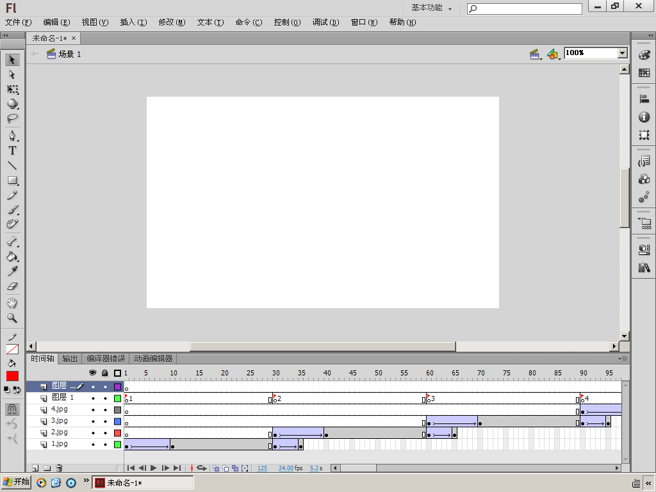Select the Line tool
Viewport: 656px width, 492px height.
(x=12, y=166)
